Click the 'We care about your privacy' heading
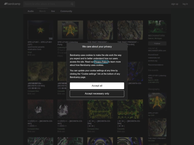This screenshot has width=194, height=145. pos(97,47)
